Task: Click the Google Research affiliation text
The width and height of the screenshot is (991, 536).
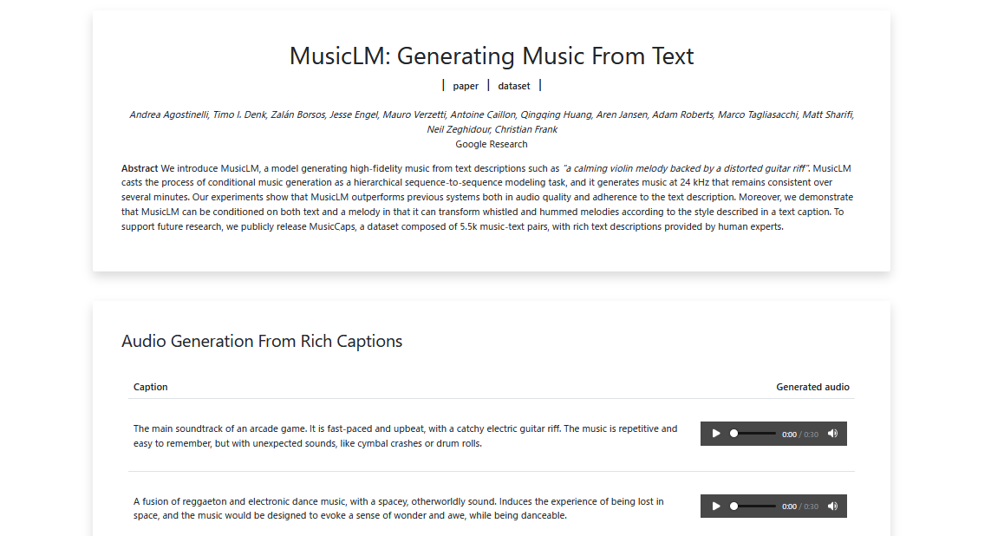Action: 492,144
